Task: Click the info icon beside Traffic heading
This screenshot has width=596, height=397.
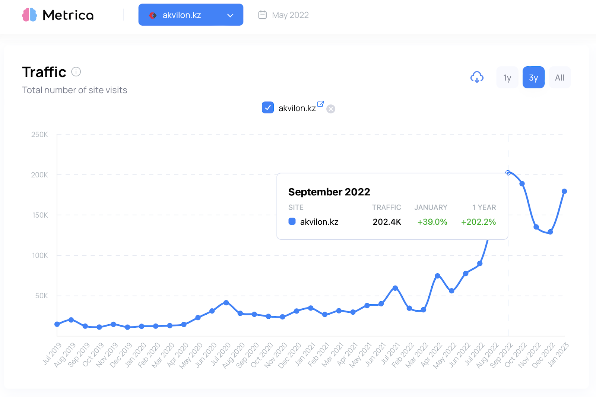Action: coord(76,72)
